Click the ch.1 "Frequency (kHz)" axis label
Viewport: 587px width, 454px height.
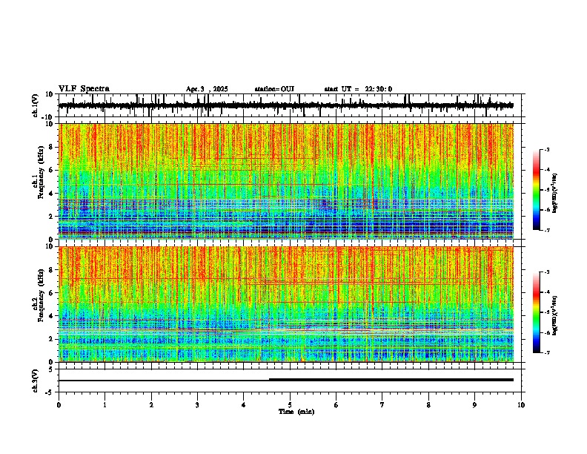[x=41, y=172]
